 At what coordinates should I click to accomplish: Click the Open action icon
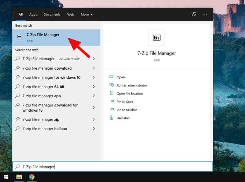[111, 77]
